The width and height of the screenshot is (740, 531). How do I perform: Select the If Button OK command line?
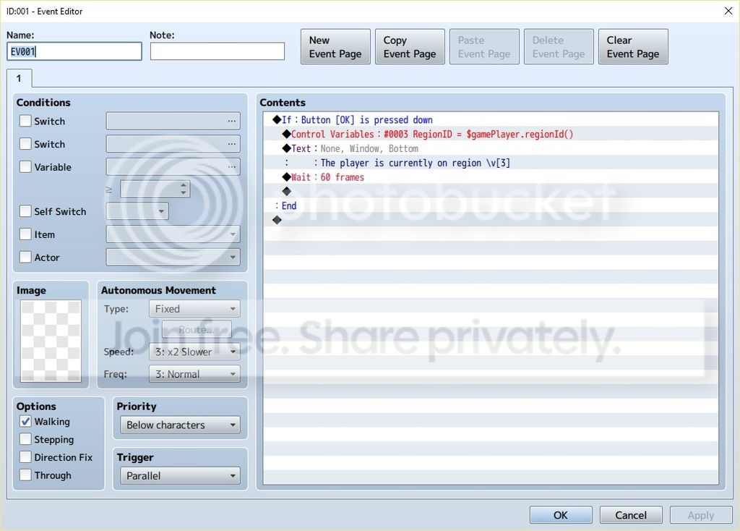pyautogui.click(x=491, y=119)
